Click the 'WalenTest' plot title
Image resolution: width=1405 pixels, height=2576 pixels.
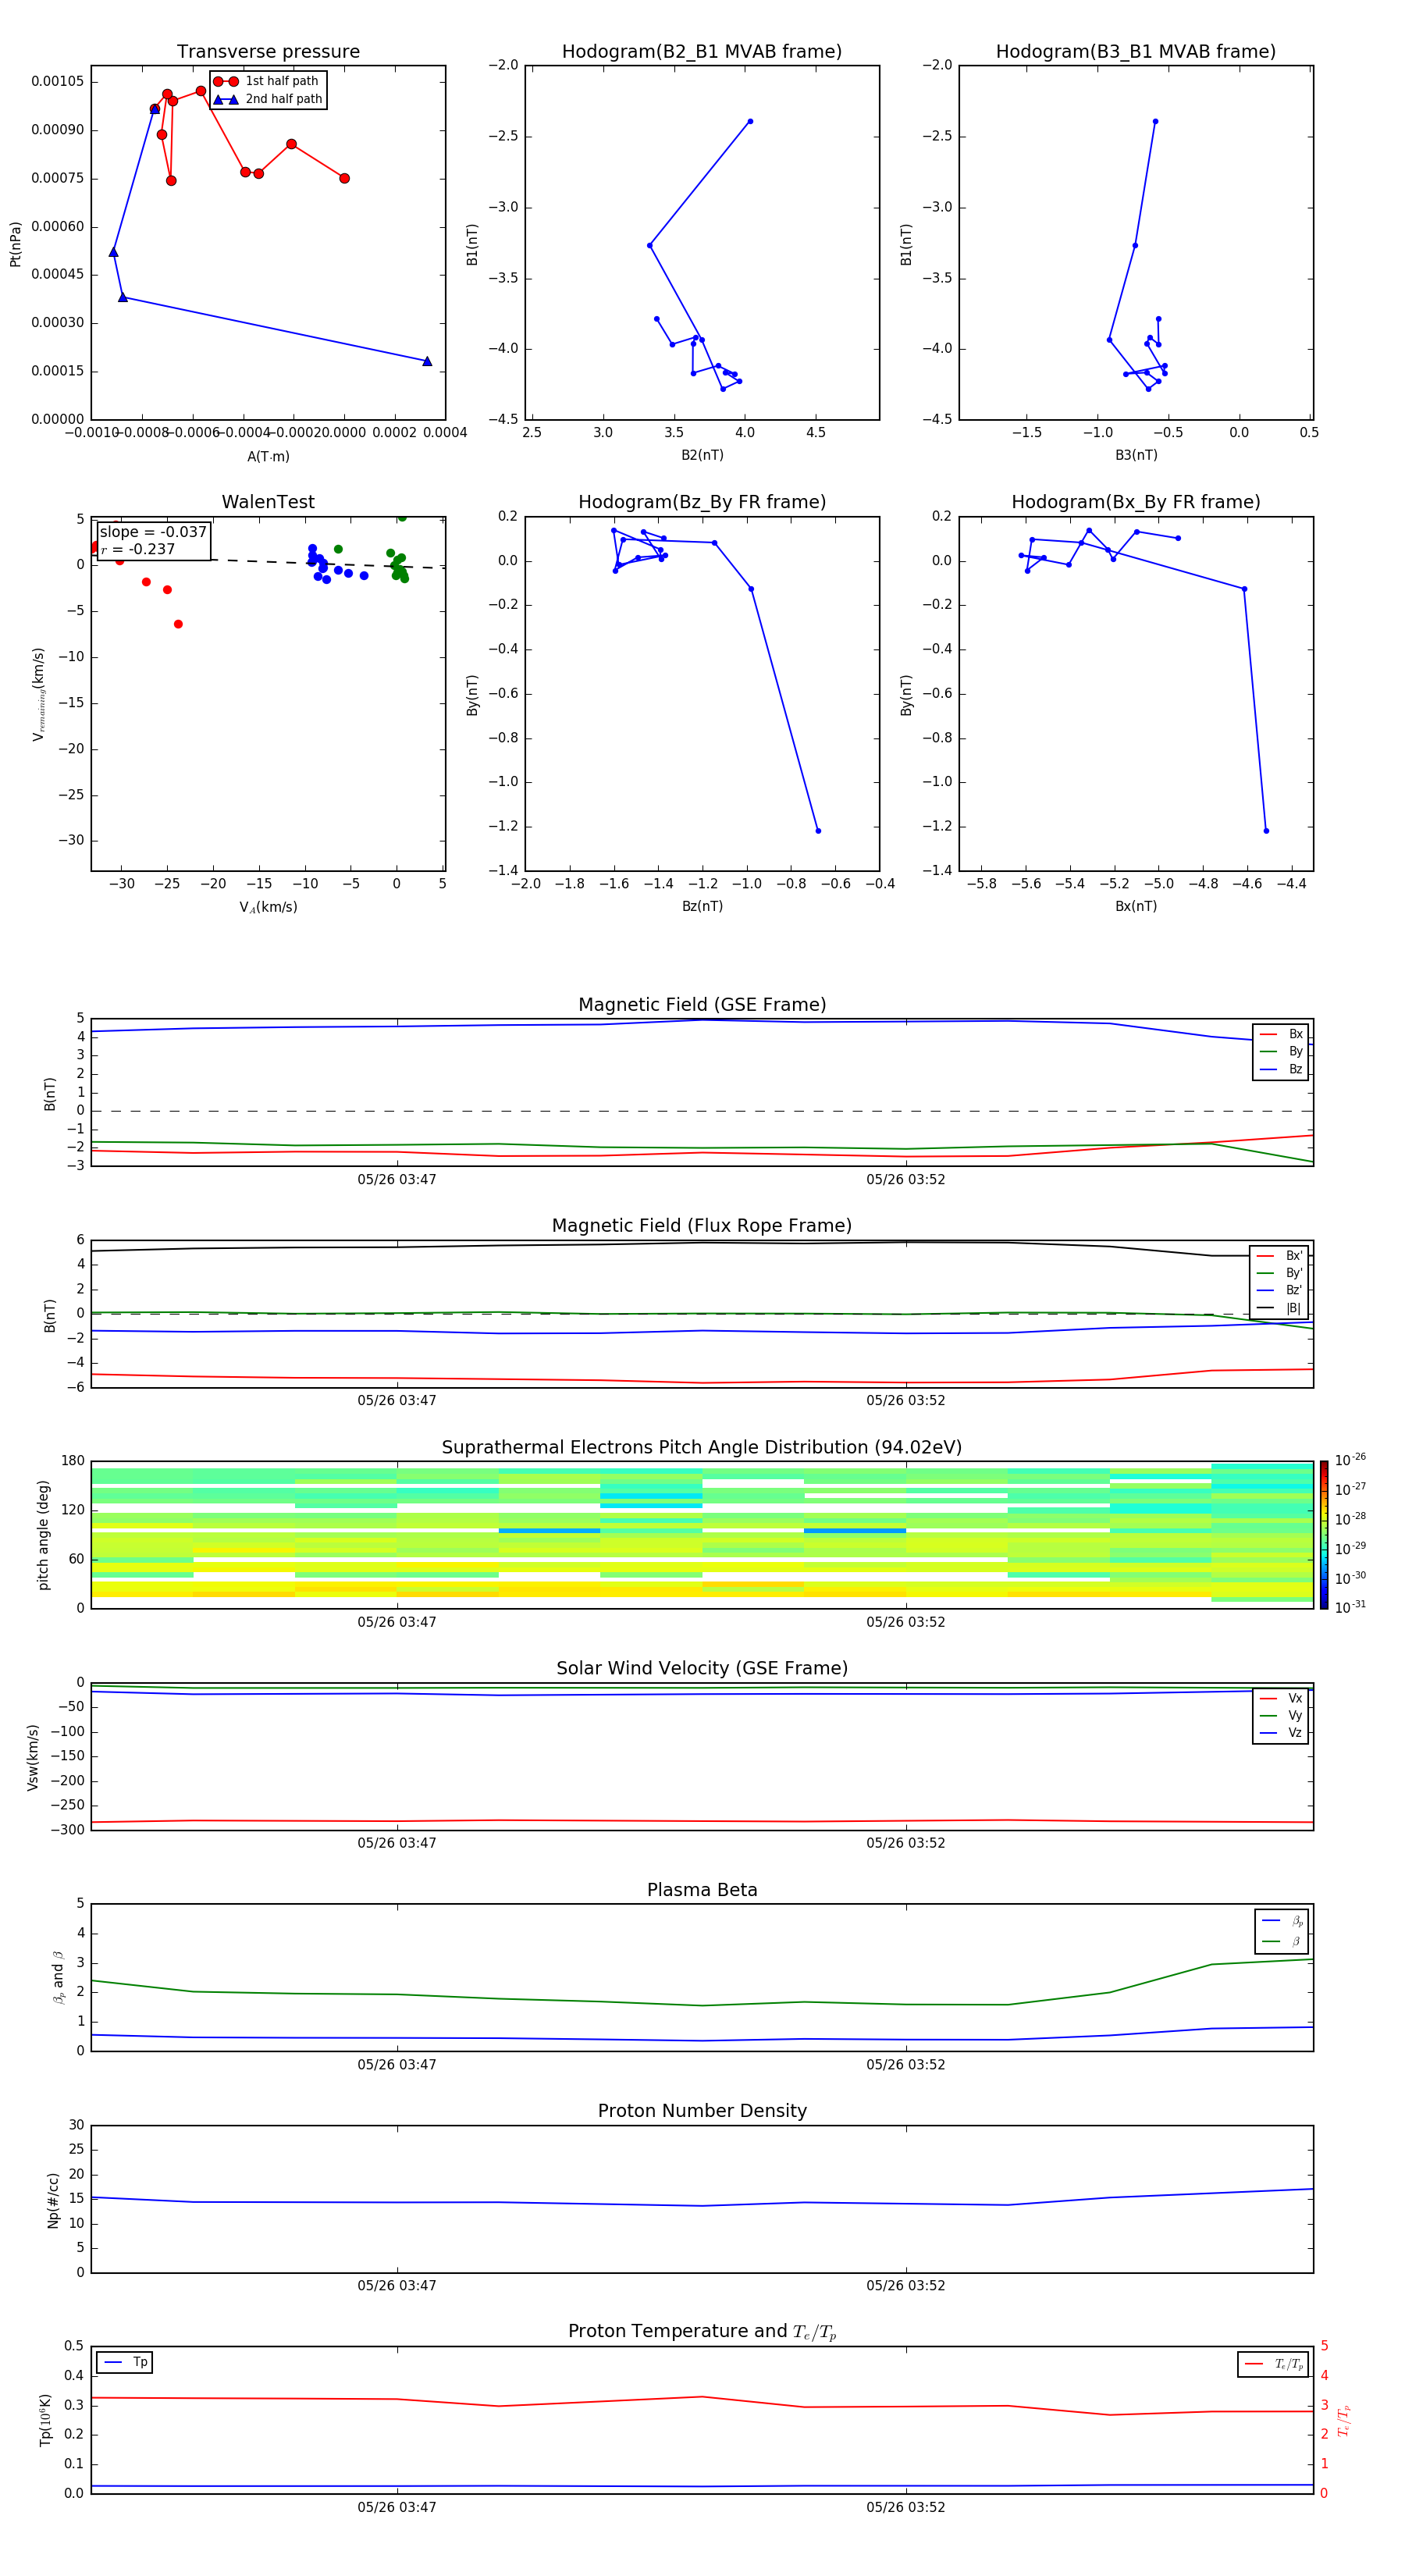click(x=268, y=502)
